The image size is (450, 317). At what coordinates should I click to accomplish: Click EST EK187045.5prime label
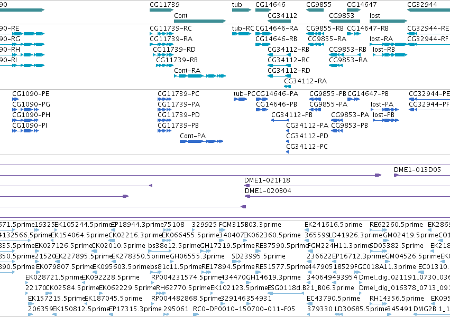(x=113, y=299)
